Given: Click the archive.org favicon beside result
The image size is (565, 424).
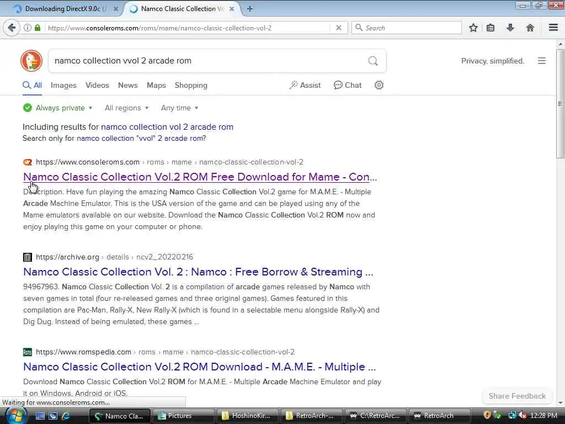Looking at the screenshot, I should click(x=28, y=257).
